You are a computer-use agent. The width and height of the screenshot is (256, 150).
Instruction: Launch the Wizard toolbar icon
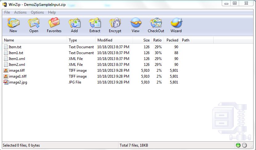pos(176,23)
